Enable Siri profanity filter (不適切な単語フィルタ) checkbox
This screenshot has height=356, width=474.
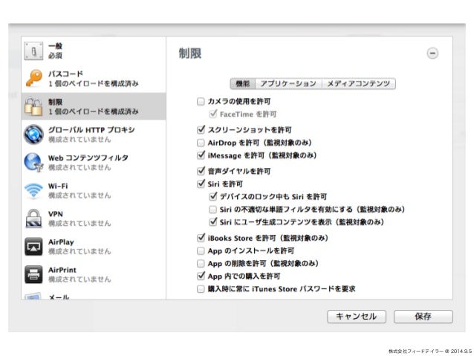pyautogui.click(x=212, y=209)
